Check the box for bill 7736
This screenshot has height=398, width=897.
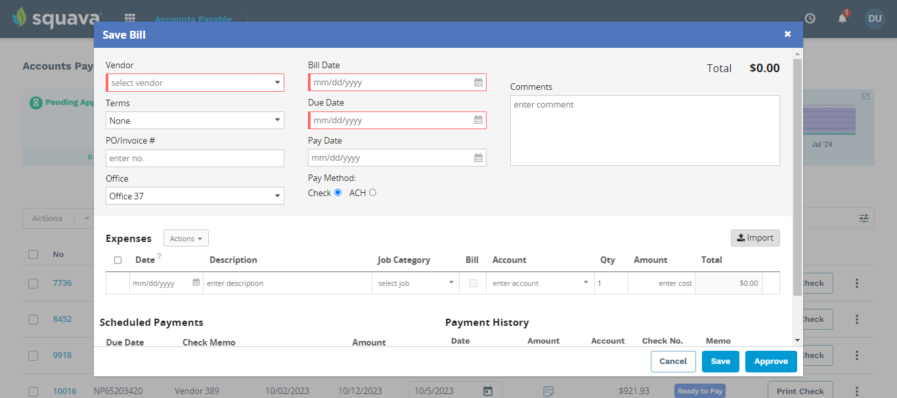33,283
